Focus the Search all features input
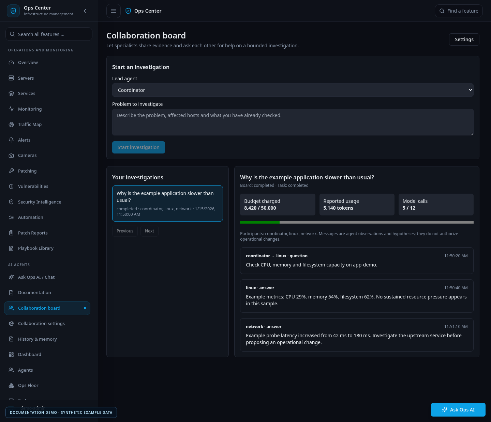This screenshot has width=491, height=422. click(x=49, y=34)
